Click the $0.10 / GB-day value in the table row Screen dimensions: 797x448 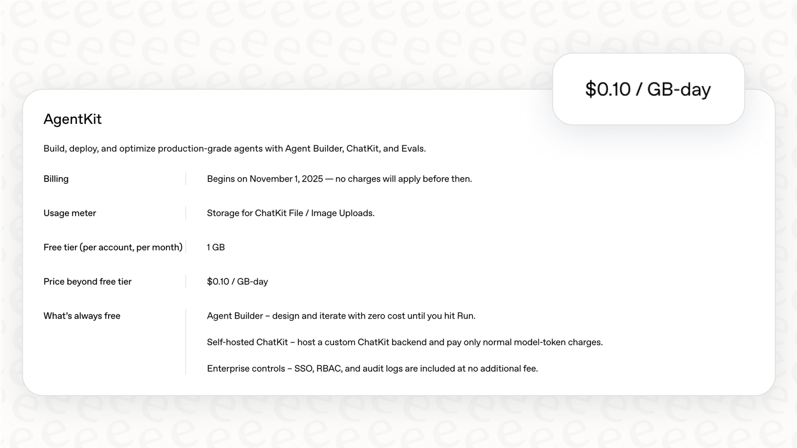[x=237, y=282]
